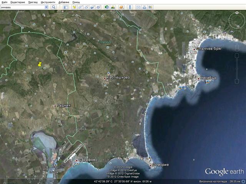Add an image overlay
This screenshot has width=246, height=184.
coord(93,7)
